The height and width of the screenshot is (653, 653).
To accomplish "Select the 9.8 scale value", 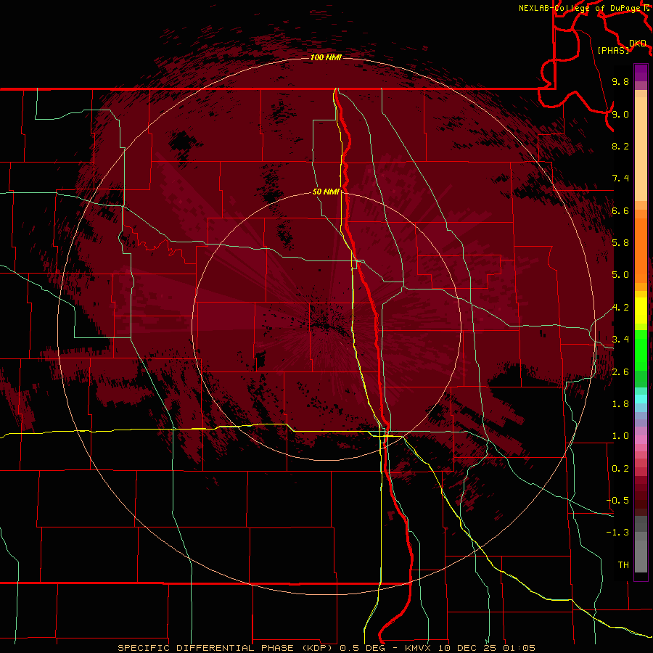I will tap(620, 81).
